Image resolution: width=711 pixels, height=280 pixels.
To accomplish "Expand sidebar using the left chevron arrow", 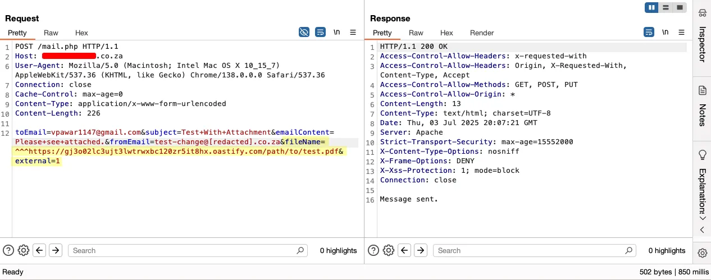I will click(x=702, y=229).
